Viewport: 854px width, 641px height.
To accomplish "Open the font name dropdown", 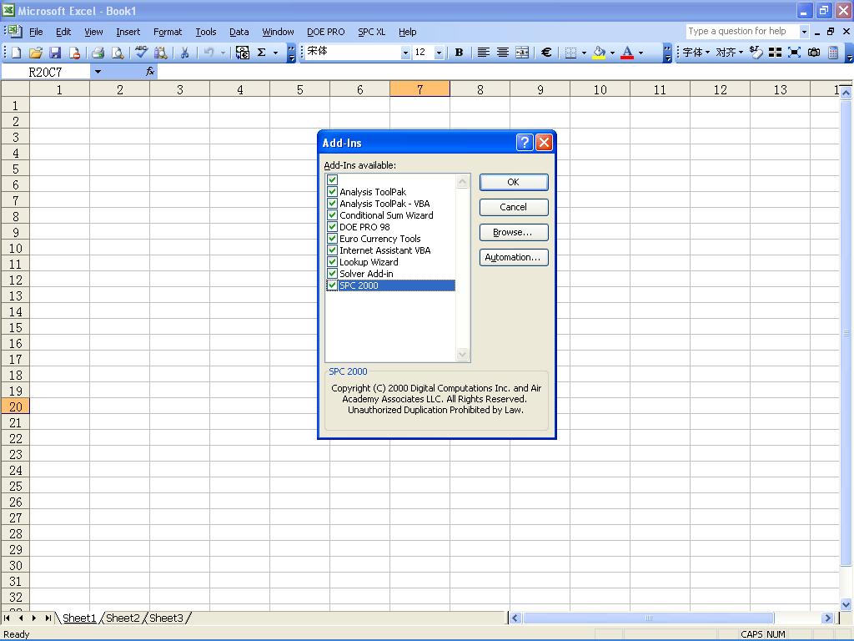I will pos(405,53).
